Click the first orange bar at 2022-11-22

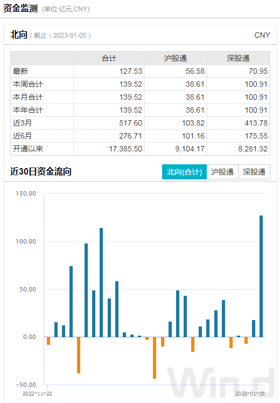pyautogui.click(x=48, y=341)
